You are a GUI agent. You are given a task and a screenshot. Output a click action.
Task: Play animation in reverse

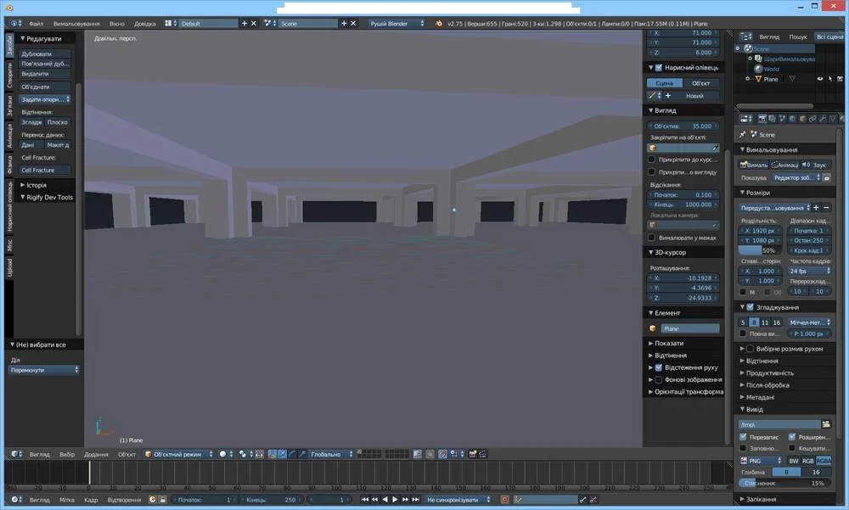[385, 499]
